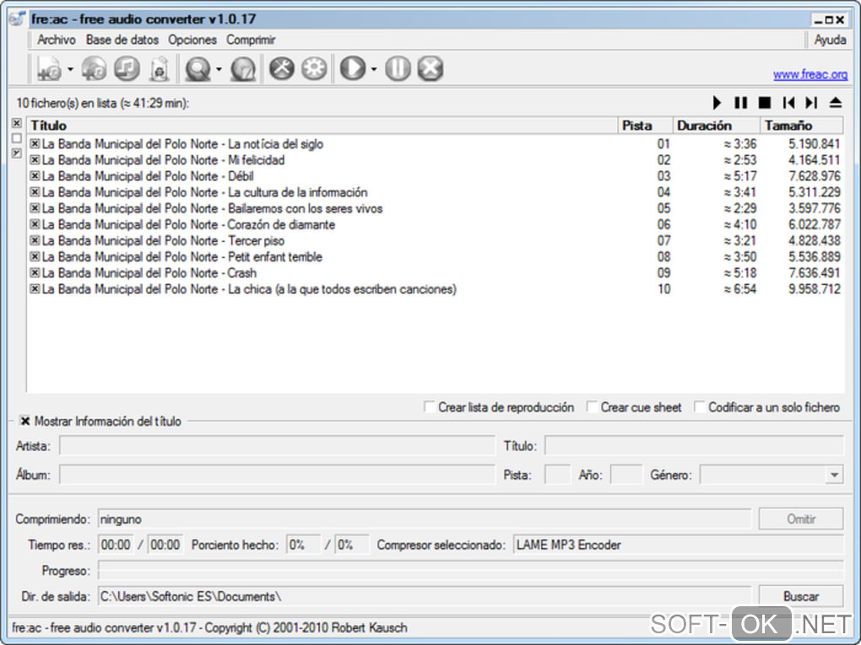Uncheck the track "Crash" checkbox
This screenshot has width=861, height=645.
[x=35, y=272]
